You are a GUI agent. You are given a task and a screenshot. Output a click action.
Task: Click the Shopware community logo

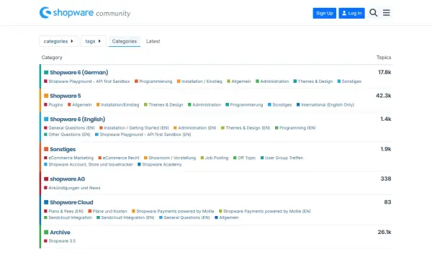pyautogui.click(x=85, y=13)
